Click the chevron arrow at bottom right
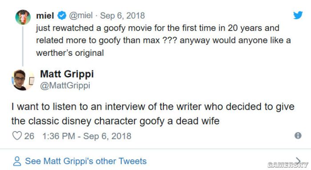The width and height of the screenshot is (311, 170). 298,161
